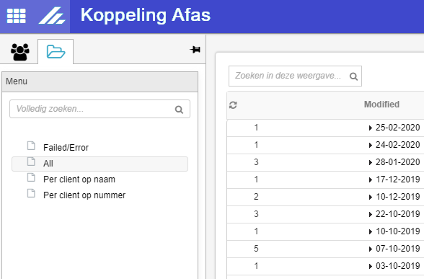The width and height of the screenshot is (424, 279).
Task: Expand the 25-02-2020 row
Action: pos(371,128)
